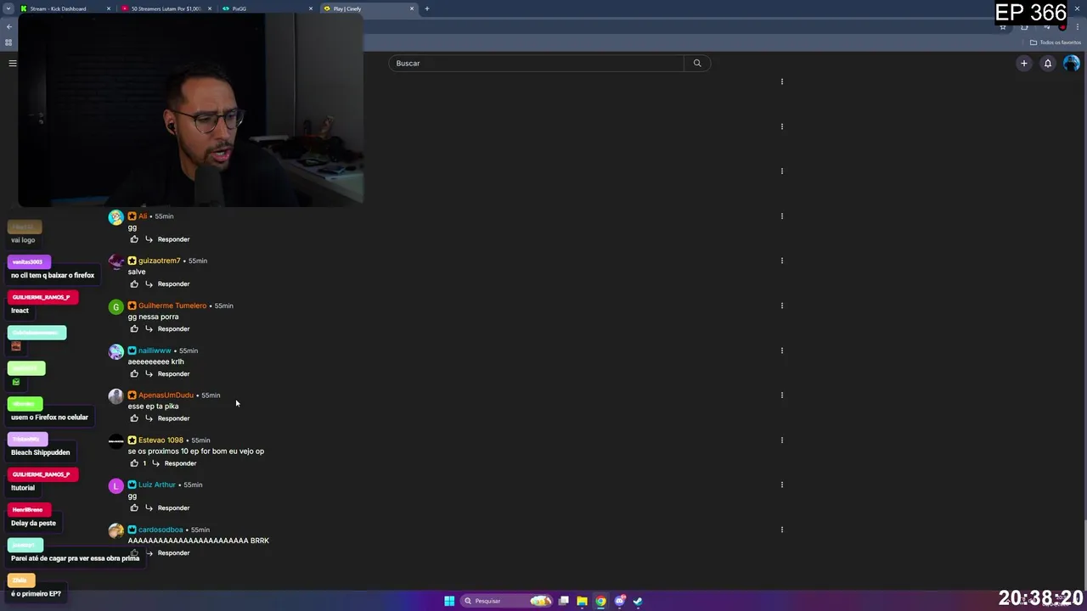This screenshot has width=1087, height=611.
Task: Bookmark this page with star icon
Action: point(1003,26)
